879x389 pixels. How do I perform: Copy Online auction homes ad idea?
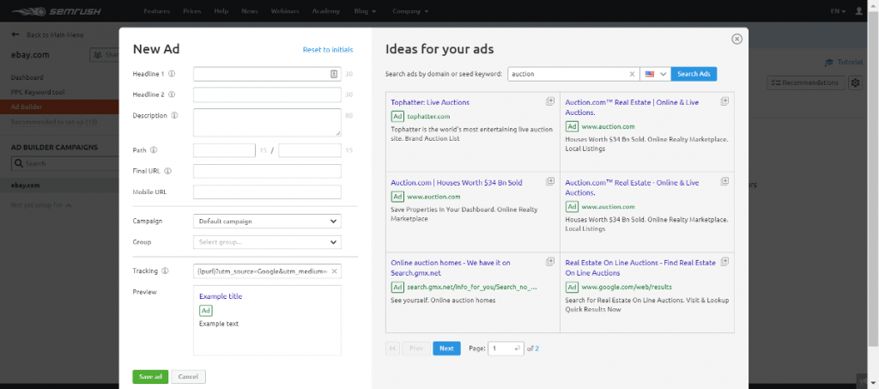550,261
